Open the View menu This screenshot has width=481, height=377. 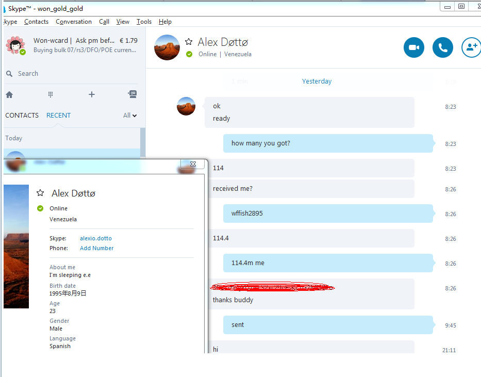[123, 22]
